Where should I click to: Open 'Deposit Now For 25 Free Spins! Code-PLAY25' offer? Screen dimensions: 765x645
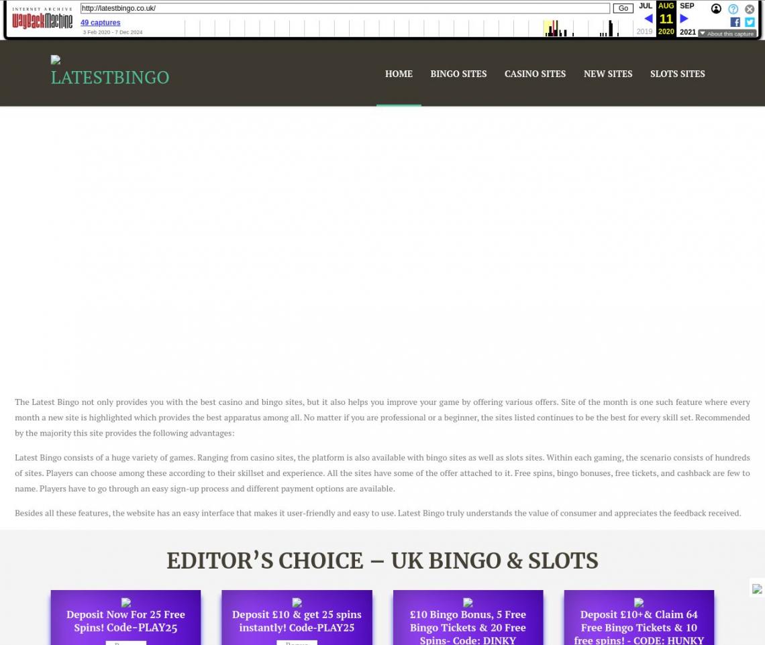tap(126, 621)
